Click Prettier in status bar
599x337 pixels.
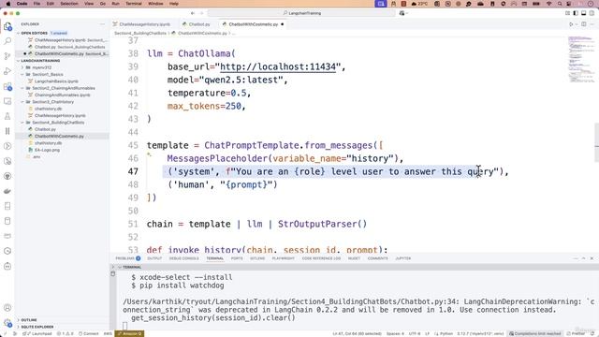tap(577, 333)
